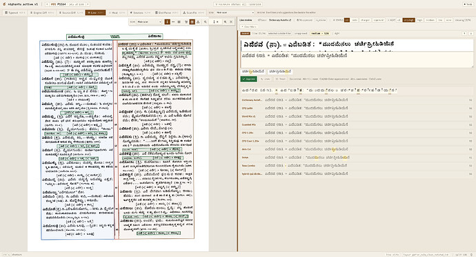Open the scan selector dropdown in the tab bar
The height and width of the screenshot is (257, 476).
(x=235, y=12)
